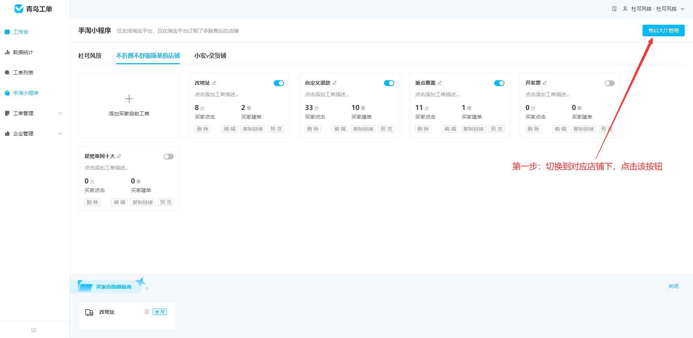Click 删除 on the 自定义退款 card
The image size is (693, 338).
tap(313, 129)
